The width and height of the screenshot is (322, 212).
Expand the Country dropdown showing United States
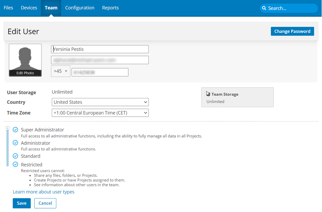click(100, 102)
